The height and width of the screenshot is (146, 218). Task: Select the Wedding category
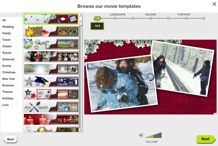pyautogui.click(x=8, y=27)
